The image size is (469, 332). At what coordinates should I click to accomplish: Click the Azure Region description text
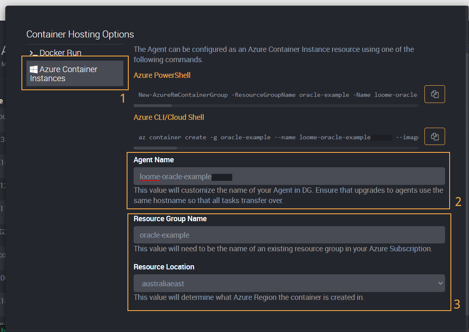pyautogui.click(x=249, y=297)
